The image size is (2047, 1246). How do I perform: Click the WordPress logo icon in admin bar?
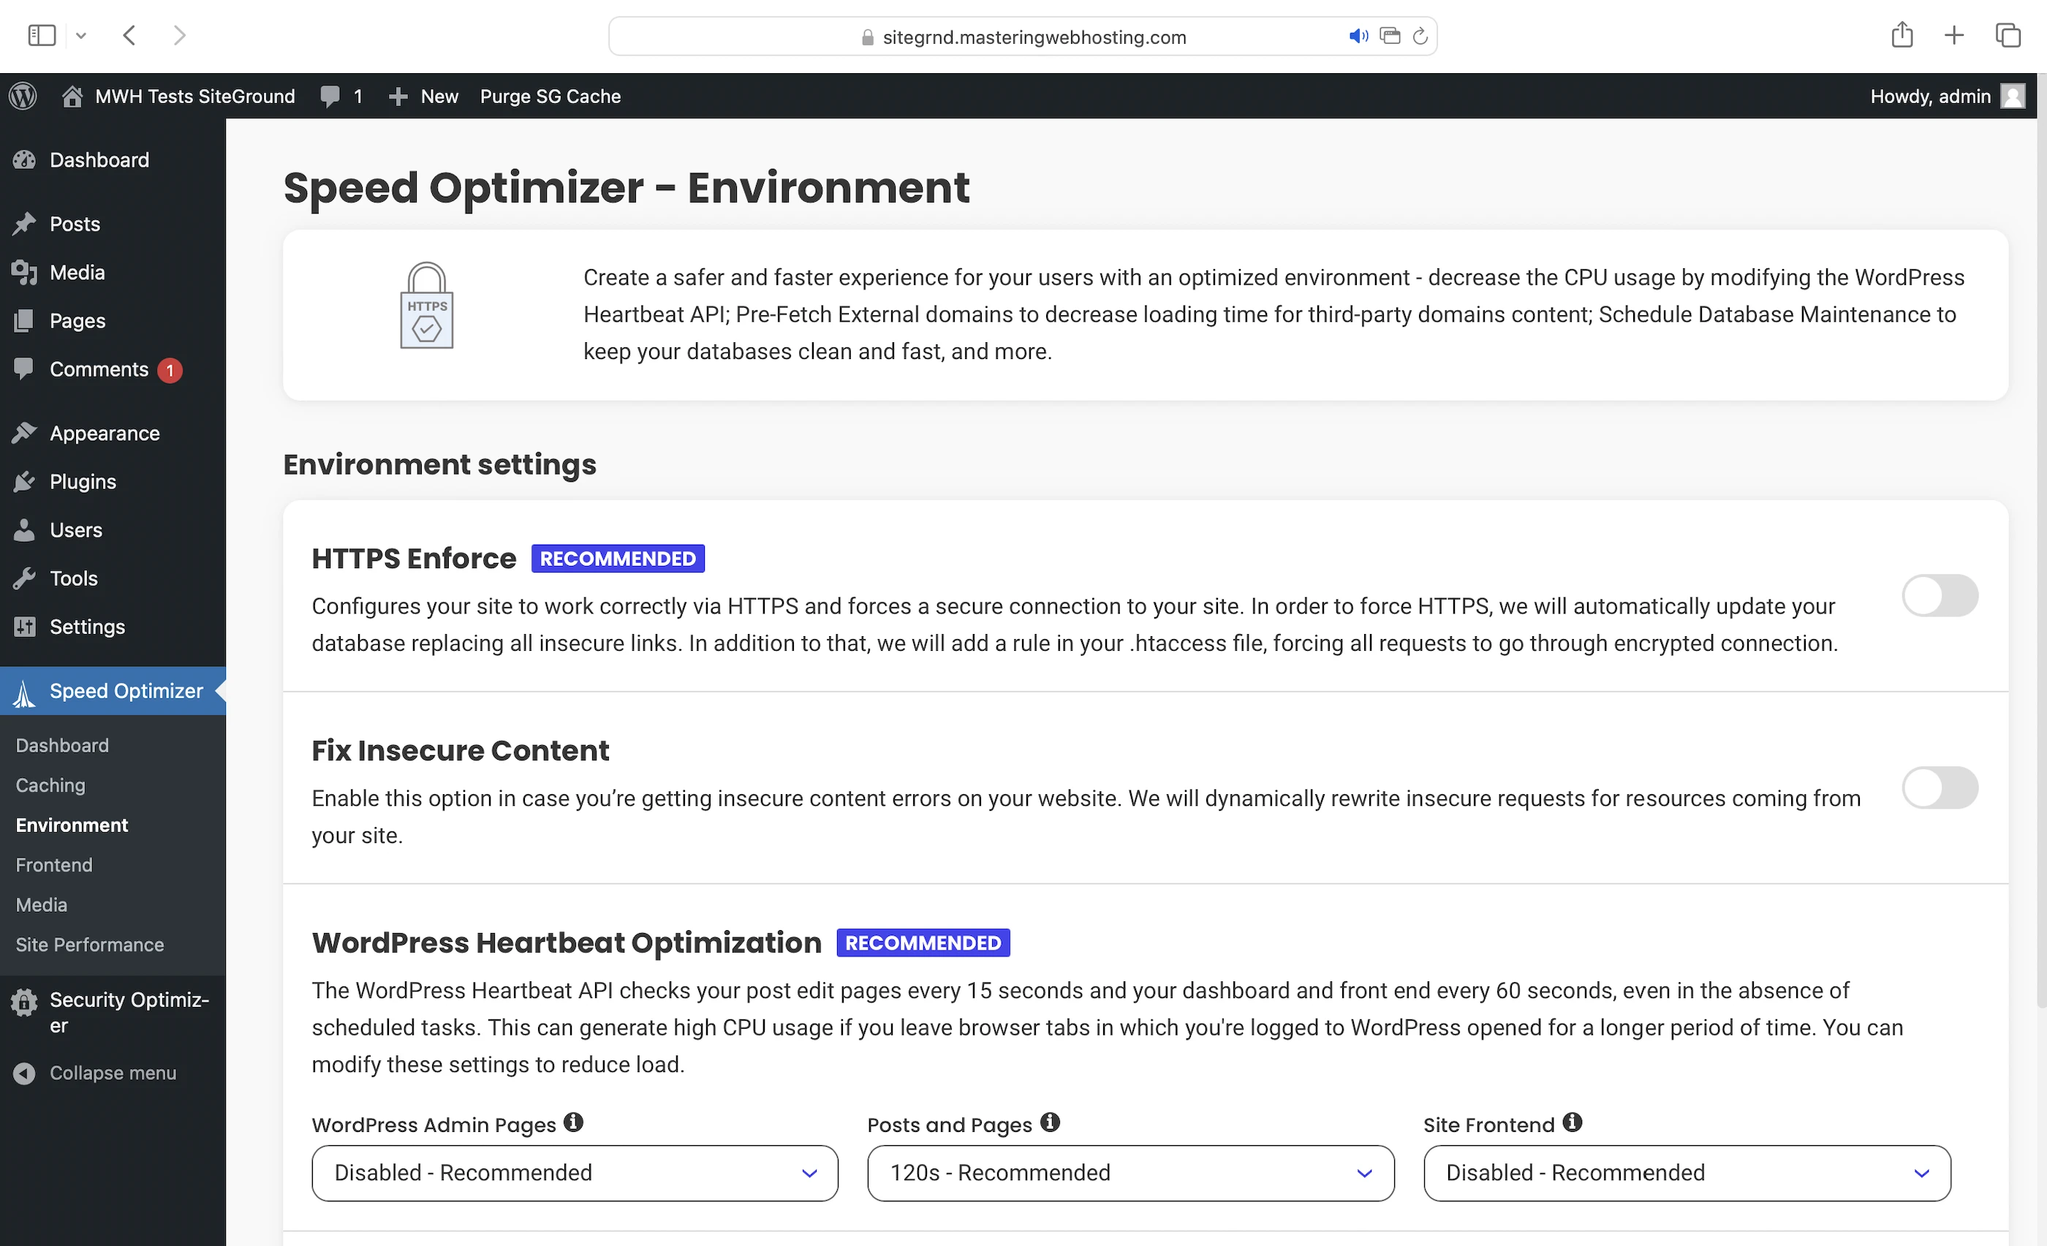(23, 97)
